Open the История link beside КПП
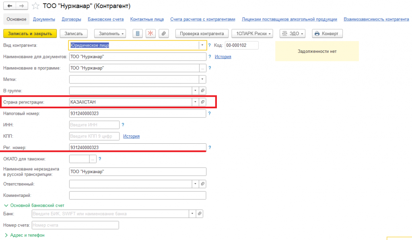Screen dimensions: 412x240 click(x=132, y=136)
